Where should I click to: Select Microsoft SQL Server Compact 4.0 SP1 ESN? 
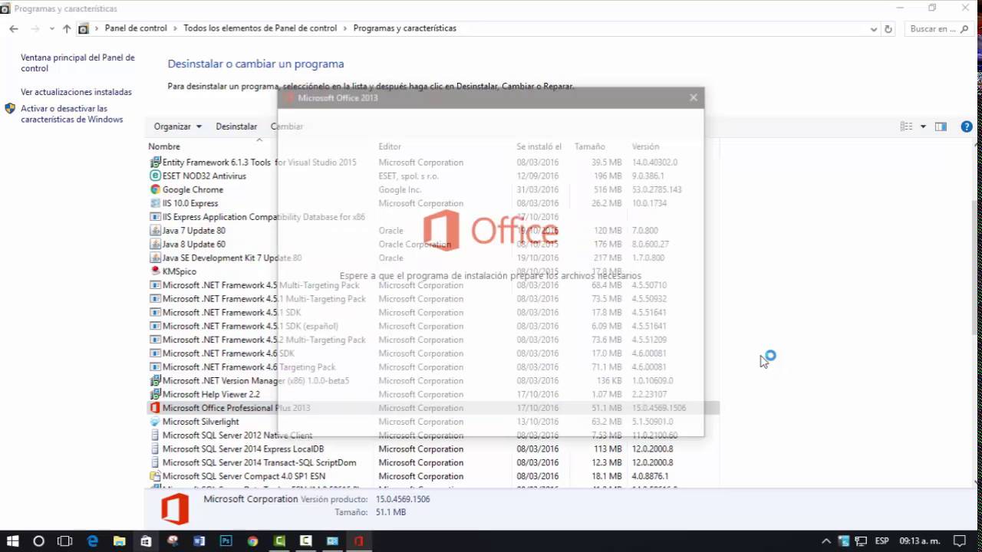tap(433, 476)
